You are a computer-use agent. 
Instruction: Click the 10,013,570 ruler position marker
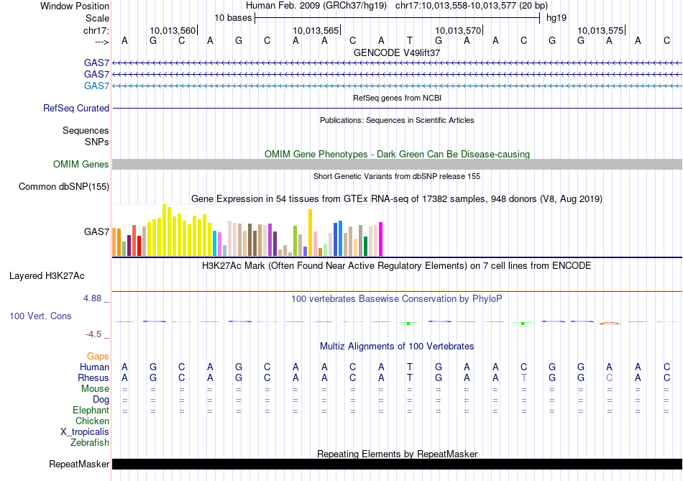[x=459, y=30]
